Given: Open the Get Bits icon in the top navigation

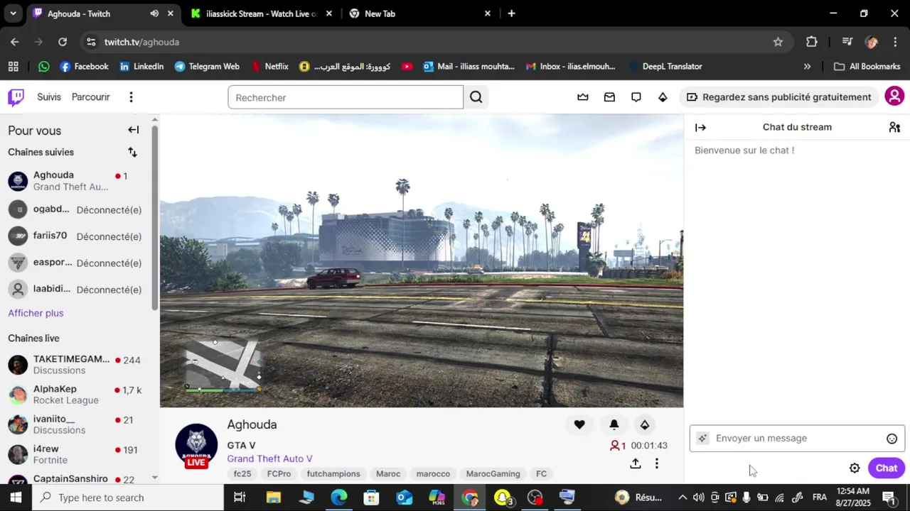Looking at the screenshot, I should 663,97.
